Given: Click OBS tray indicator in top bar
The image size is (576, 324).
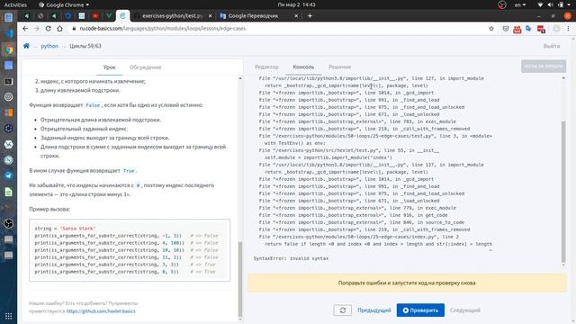Looking at the screenshot, I should pyautogui.click(x=502, y=4).
